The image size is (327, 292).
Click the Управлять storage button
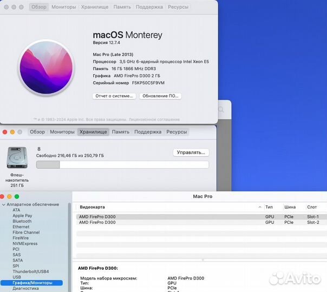coord(191,152)
